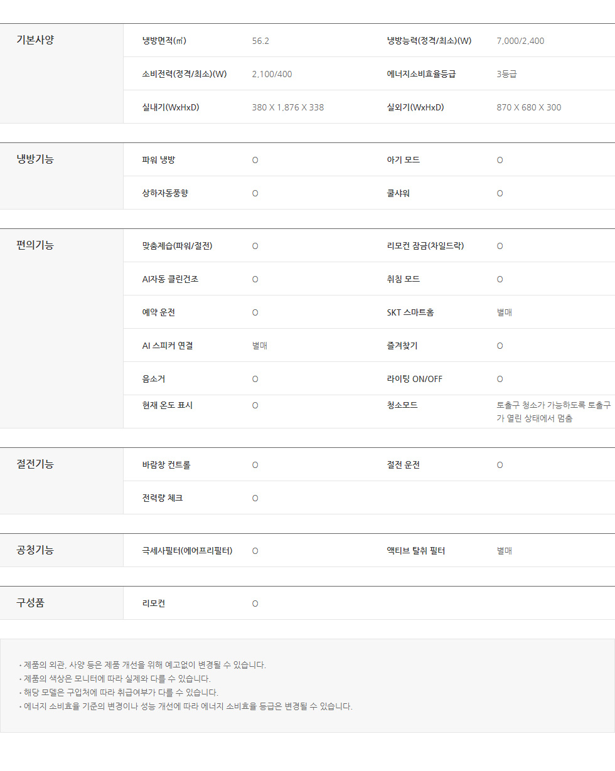Select the 전력량 체크 label
This screenshot has width=615, height=771.
coord(162,498)
